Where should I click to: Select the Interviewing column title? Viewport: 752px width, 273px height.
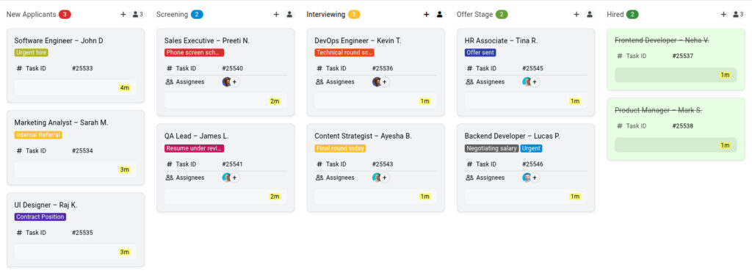[x=325, y=15]
